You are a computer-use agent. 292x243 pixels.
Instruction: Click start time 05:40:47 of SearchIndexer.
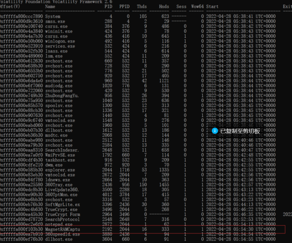click(x=243, y=150)
